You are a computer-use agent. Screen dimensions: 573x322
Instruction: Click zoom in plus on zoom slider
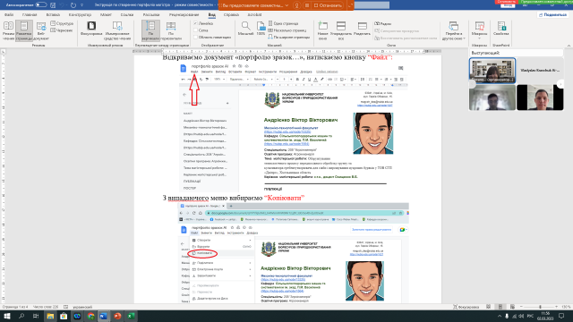point(557,307)
